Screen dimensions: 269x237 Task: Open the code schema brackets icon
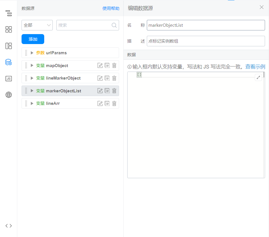tap(9, 226)
